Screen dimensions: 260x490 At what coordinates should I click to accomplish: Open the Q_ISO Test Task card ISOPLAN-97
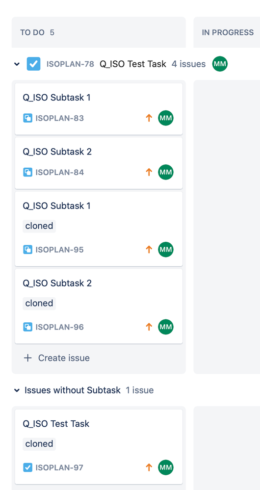click(x=99, y=446)
